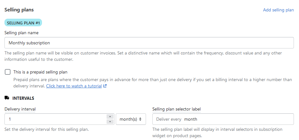Focus the "Deliver every month" selector label field

(223, 119)
